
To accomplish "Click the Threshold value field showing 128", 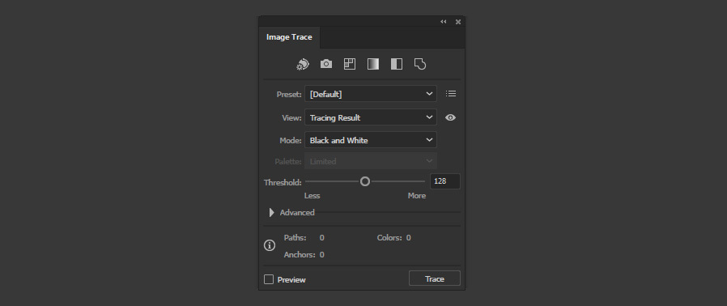I will coord(445,181).
